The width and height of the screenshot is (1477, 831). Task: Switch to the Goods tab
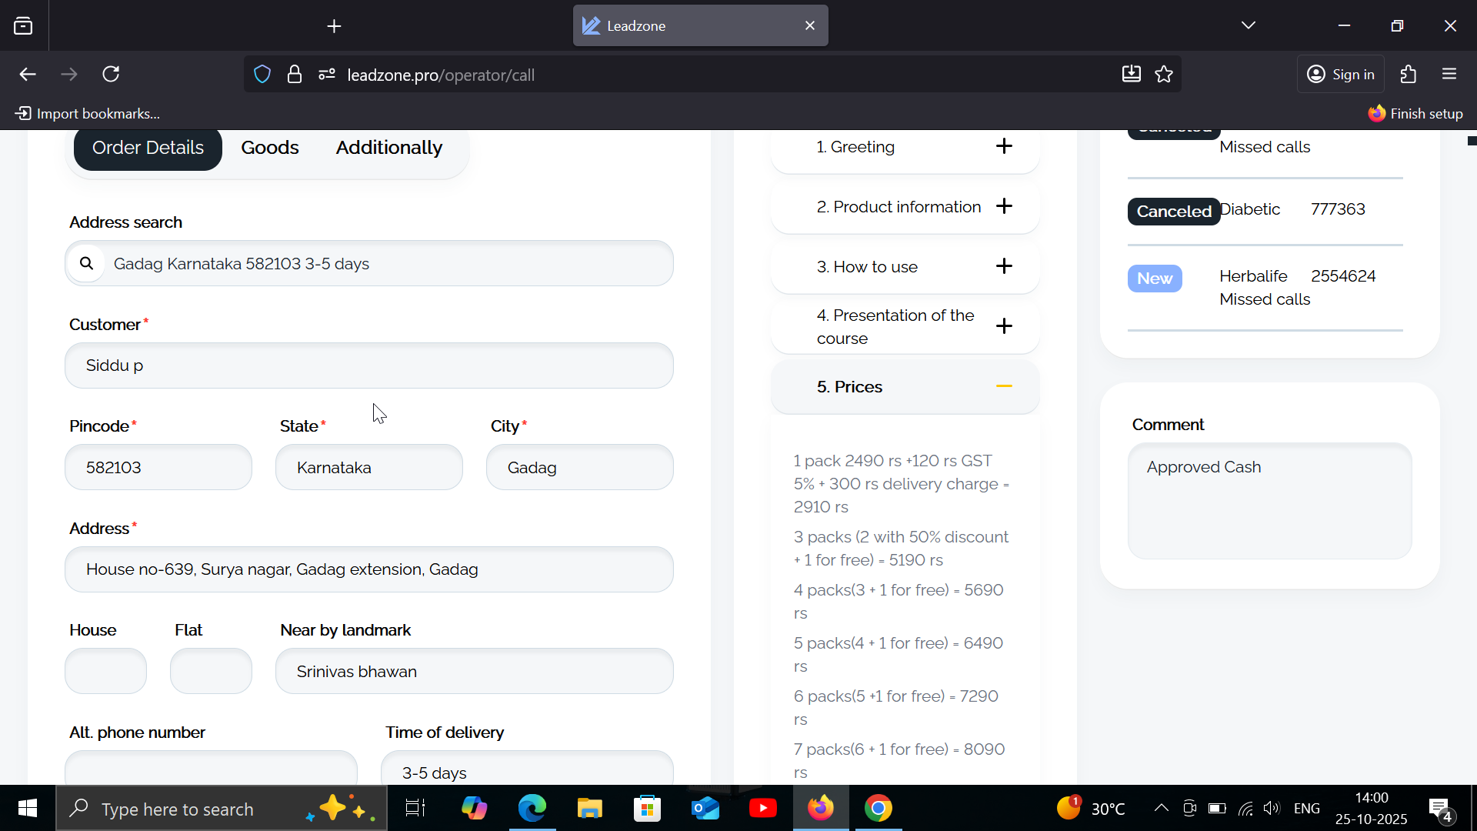[269, 148]
